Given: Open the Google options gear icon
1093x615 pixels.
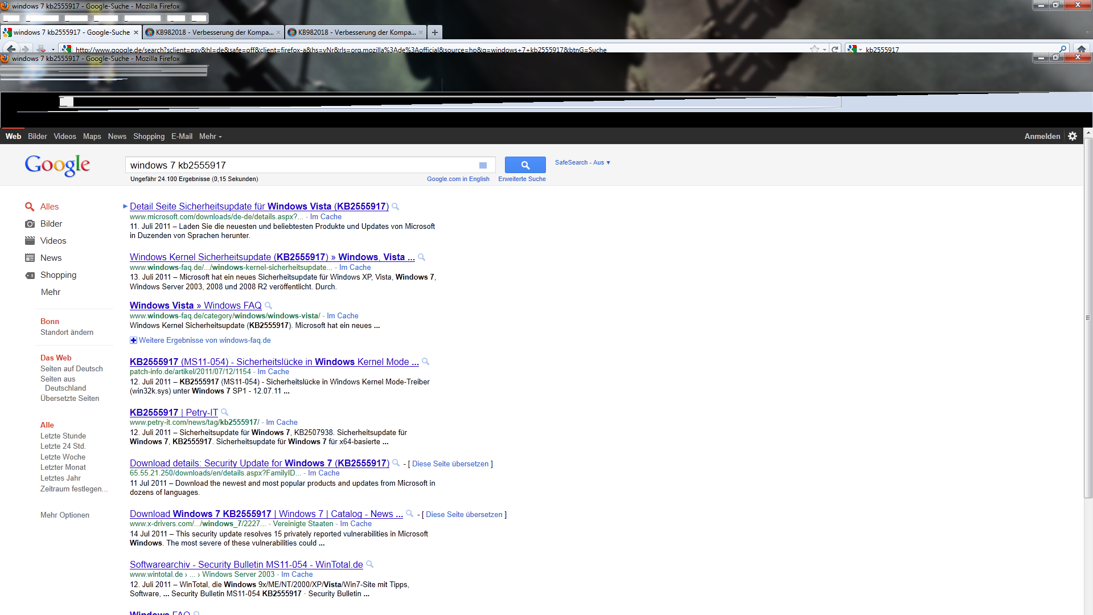Looking at the screenshot, I should 1073,136.
